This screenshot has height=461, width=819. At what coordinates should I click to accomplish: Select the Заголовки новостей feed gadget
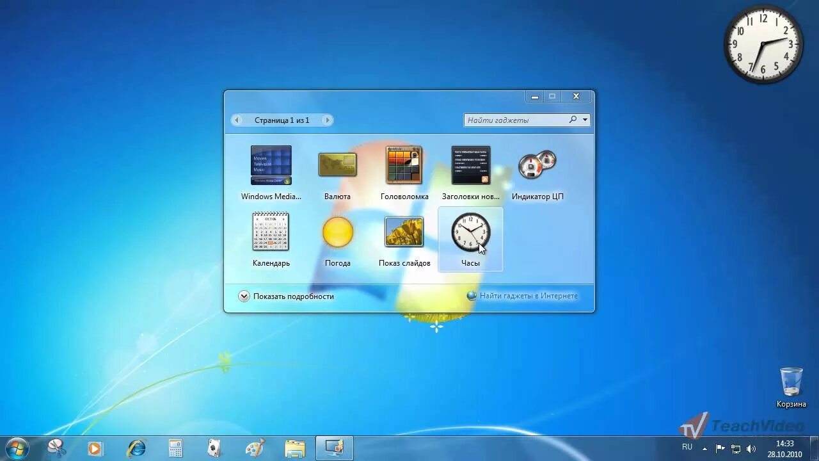tap(470, 173)
